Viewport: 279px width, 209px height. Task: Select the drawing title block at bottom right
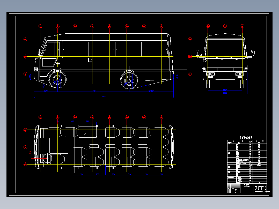247,188
